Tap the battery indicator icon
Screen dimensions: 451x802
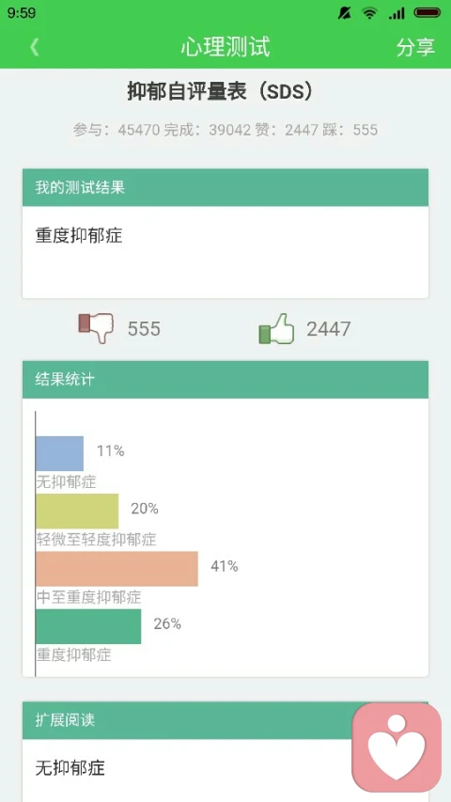pyautogui.click(x=428, y=13)
